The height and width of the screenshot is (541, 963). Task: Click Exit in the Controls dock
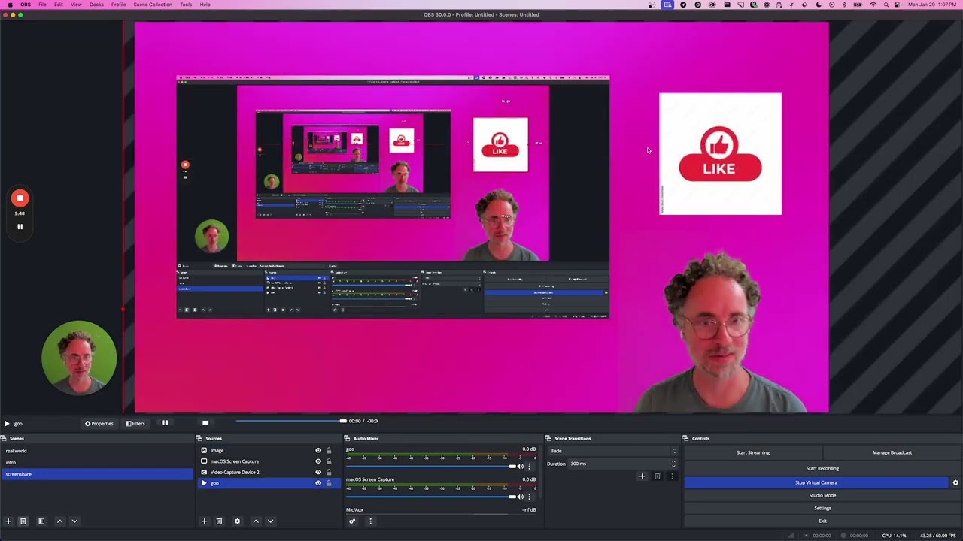(822, 521)
